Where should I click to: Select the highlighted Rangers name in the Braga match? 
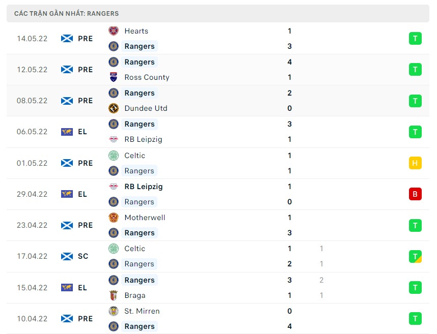coord(140,280)
